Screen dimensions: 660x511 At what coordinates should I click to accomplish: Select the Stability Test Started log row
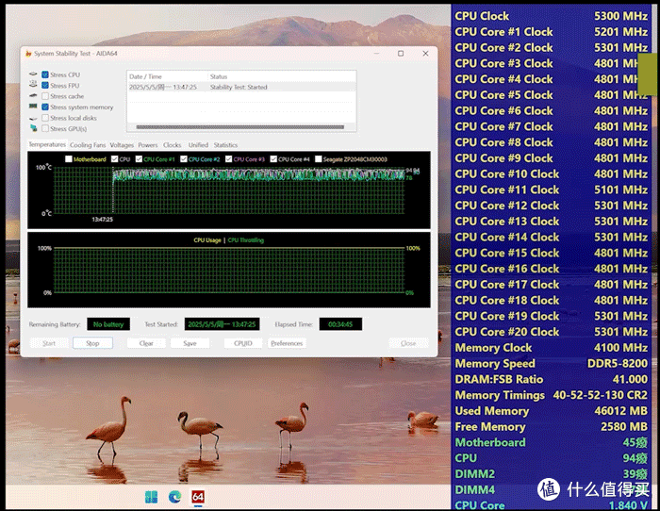(x=241, y=87)
